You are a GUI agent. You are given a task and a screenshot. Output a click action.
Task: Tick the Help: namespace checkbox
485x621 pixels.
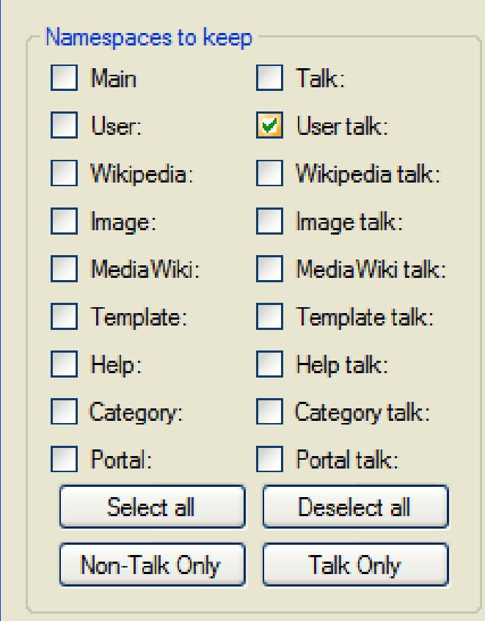(64, 364)
